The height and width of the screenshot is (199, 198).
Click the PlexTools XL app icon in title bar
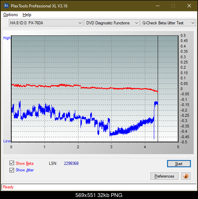point(6,6)
